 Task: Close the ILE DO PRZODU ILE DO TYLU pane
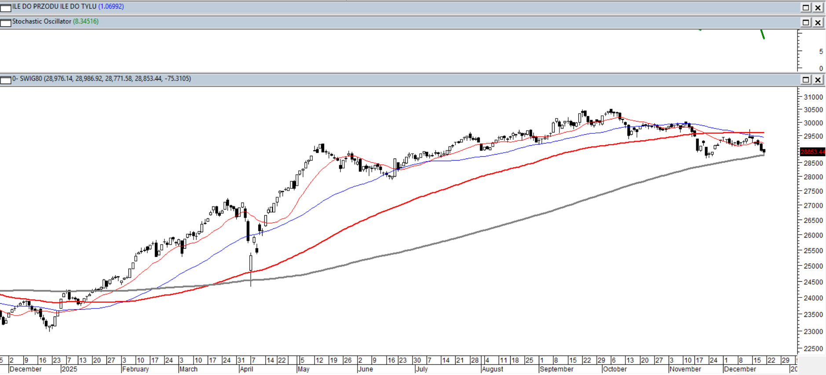pos(818,7)
